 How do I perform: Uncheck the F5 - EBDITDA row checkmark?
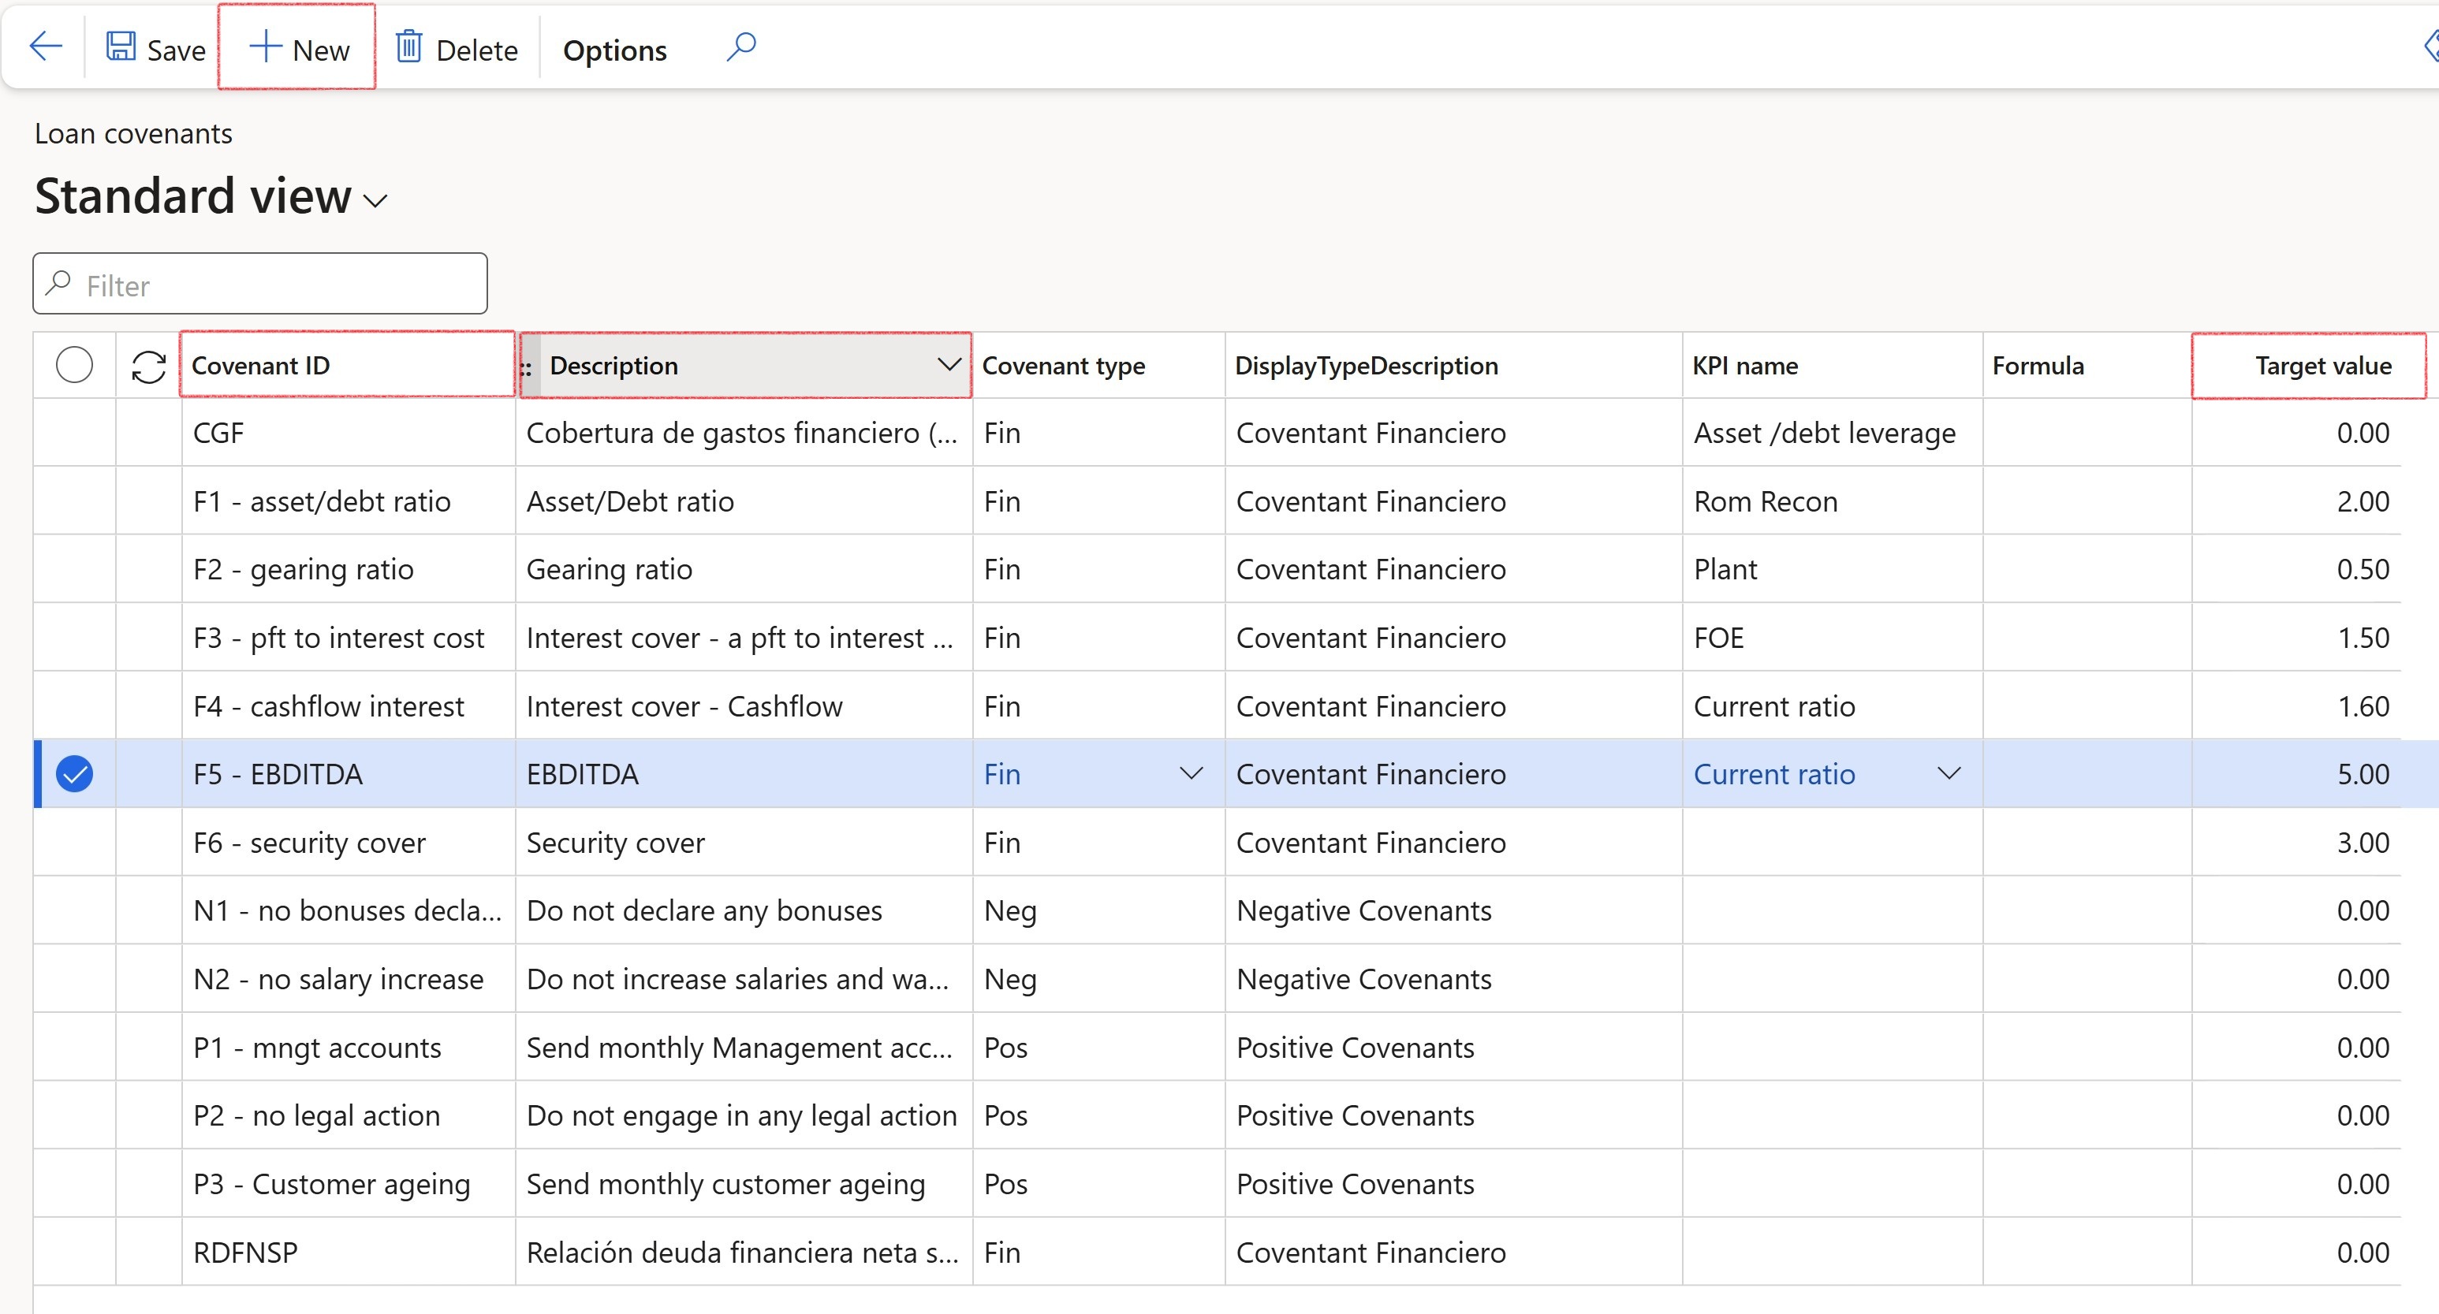pyautogui.click(x=74, y=774)
